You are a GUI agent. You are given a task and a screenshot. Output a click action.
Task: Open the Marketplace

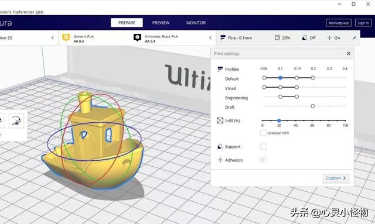point(339,23)
